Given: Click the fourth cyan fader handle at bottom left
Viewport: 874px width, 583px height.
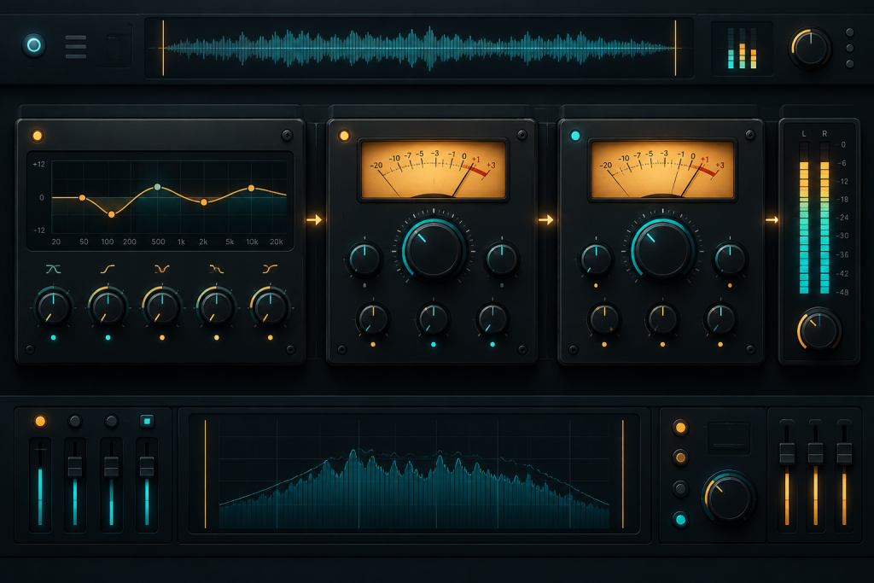Looking at the screenshot, I should tap(147, 467).
